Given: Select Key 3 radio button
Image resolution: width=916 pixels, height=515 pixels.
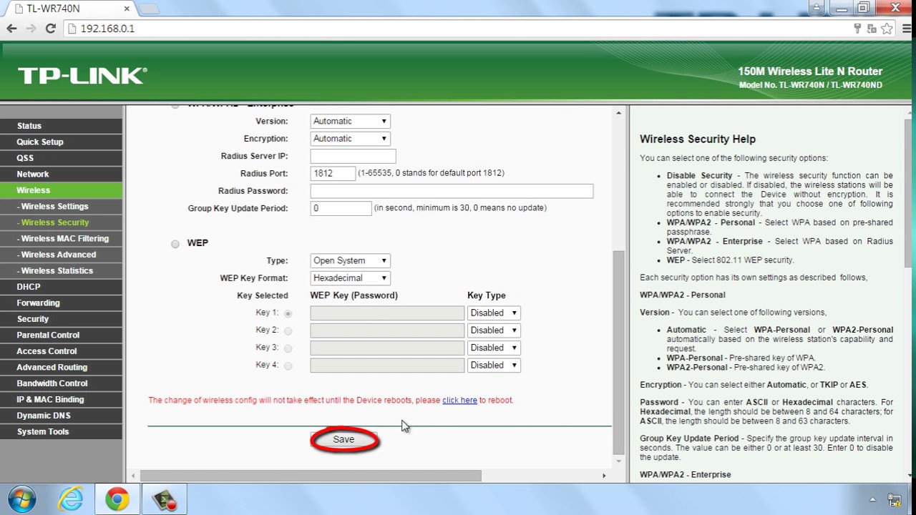Looking at the screenshot, I should (x=288, y=348).
